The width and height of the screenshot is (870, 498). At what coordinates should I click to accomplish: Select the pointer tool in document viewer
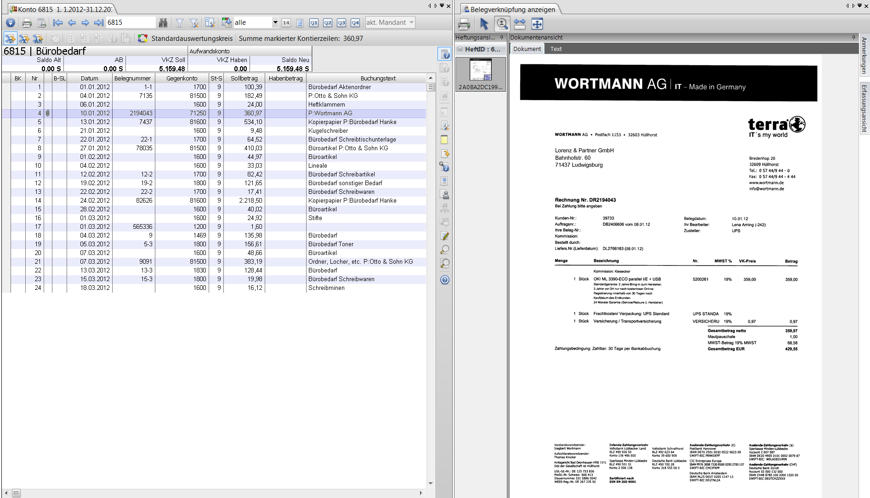click(483, 24)
